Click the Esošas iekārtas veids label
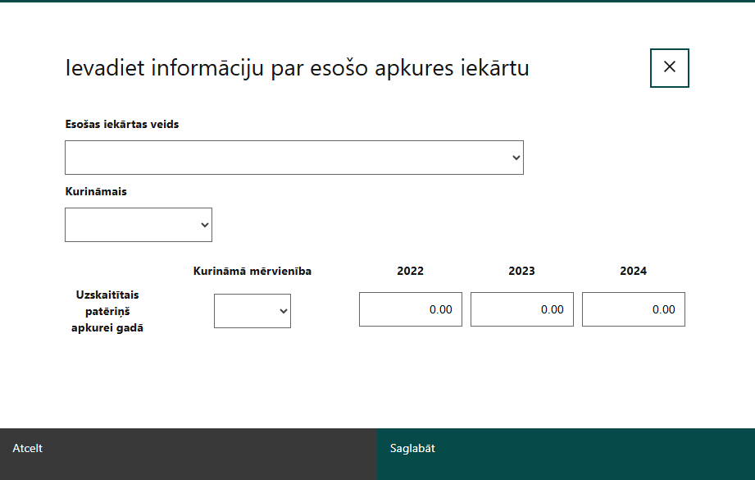 coord(122,125)
